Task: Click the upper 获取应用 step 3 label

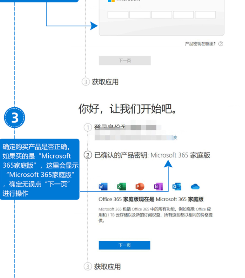Action: (105, 82)
